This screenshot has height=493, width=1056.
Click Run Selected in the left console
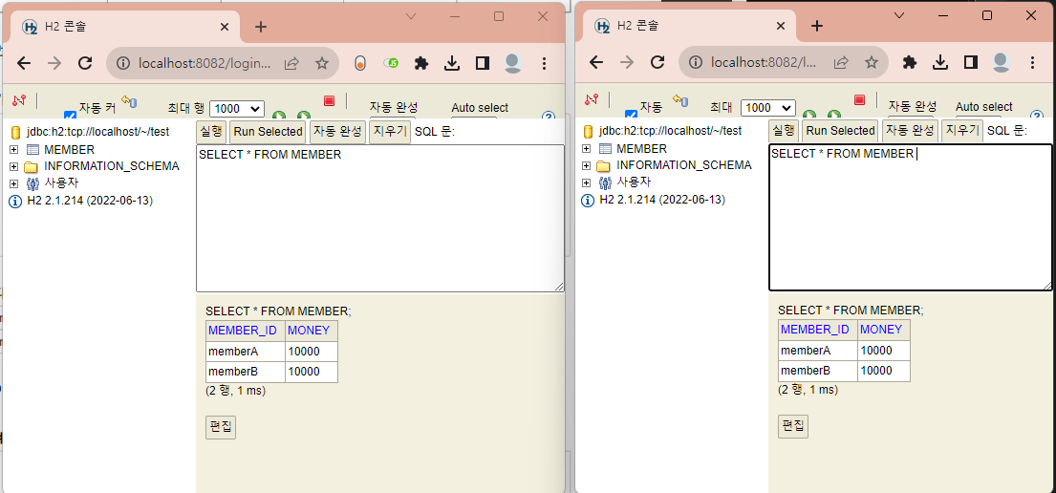coord(268,131)
